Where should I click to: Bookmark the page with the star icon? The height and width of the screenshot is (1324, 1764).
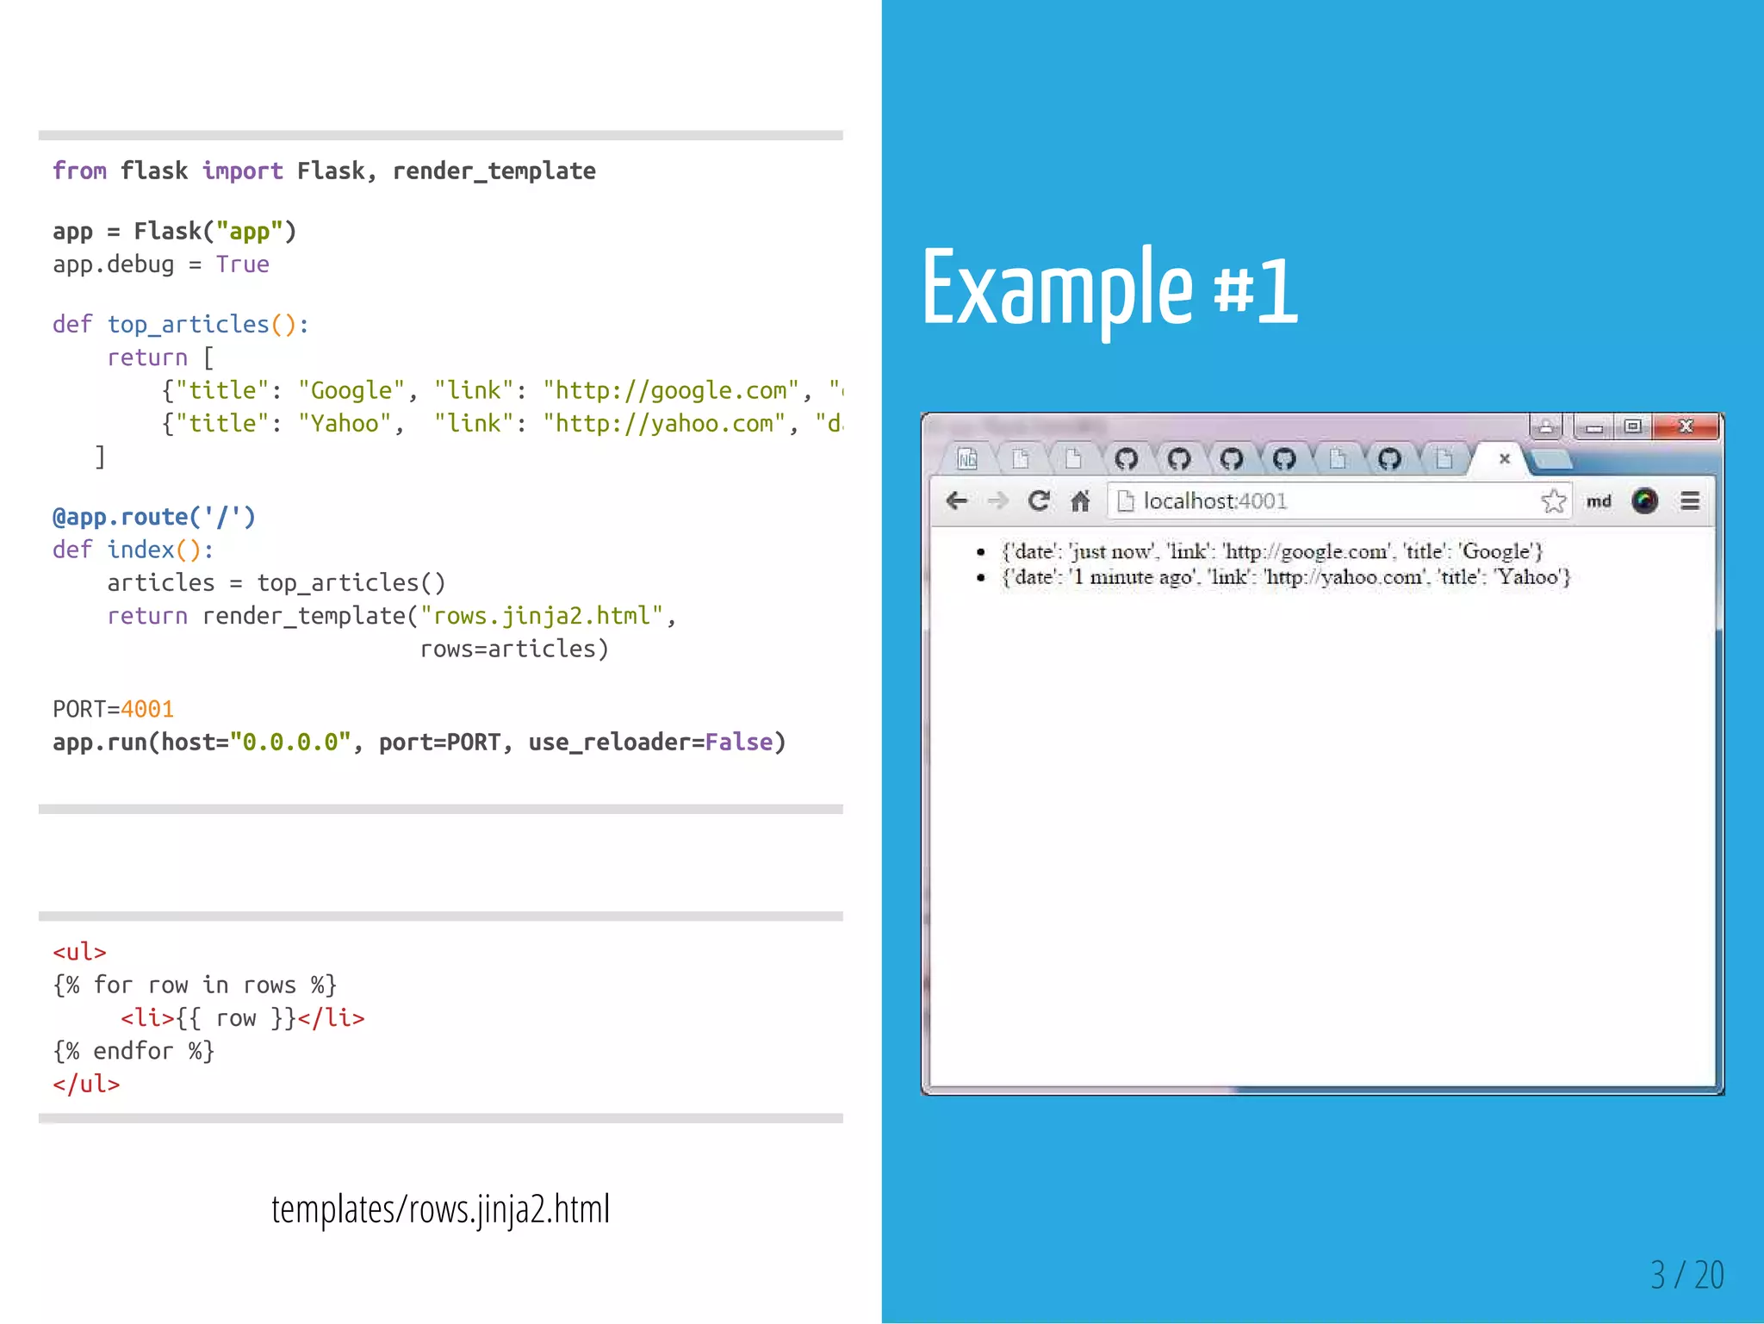pos(1554,500)
